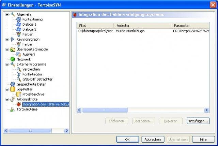This screenshot has width=218, height=146.
Task: Click the icon beside Projektarchive
Action: (x=19, y=94)
